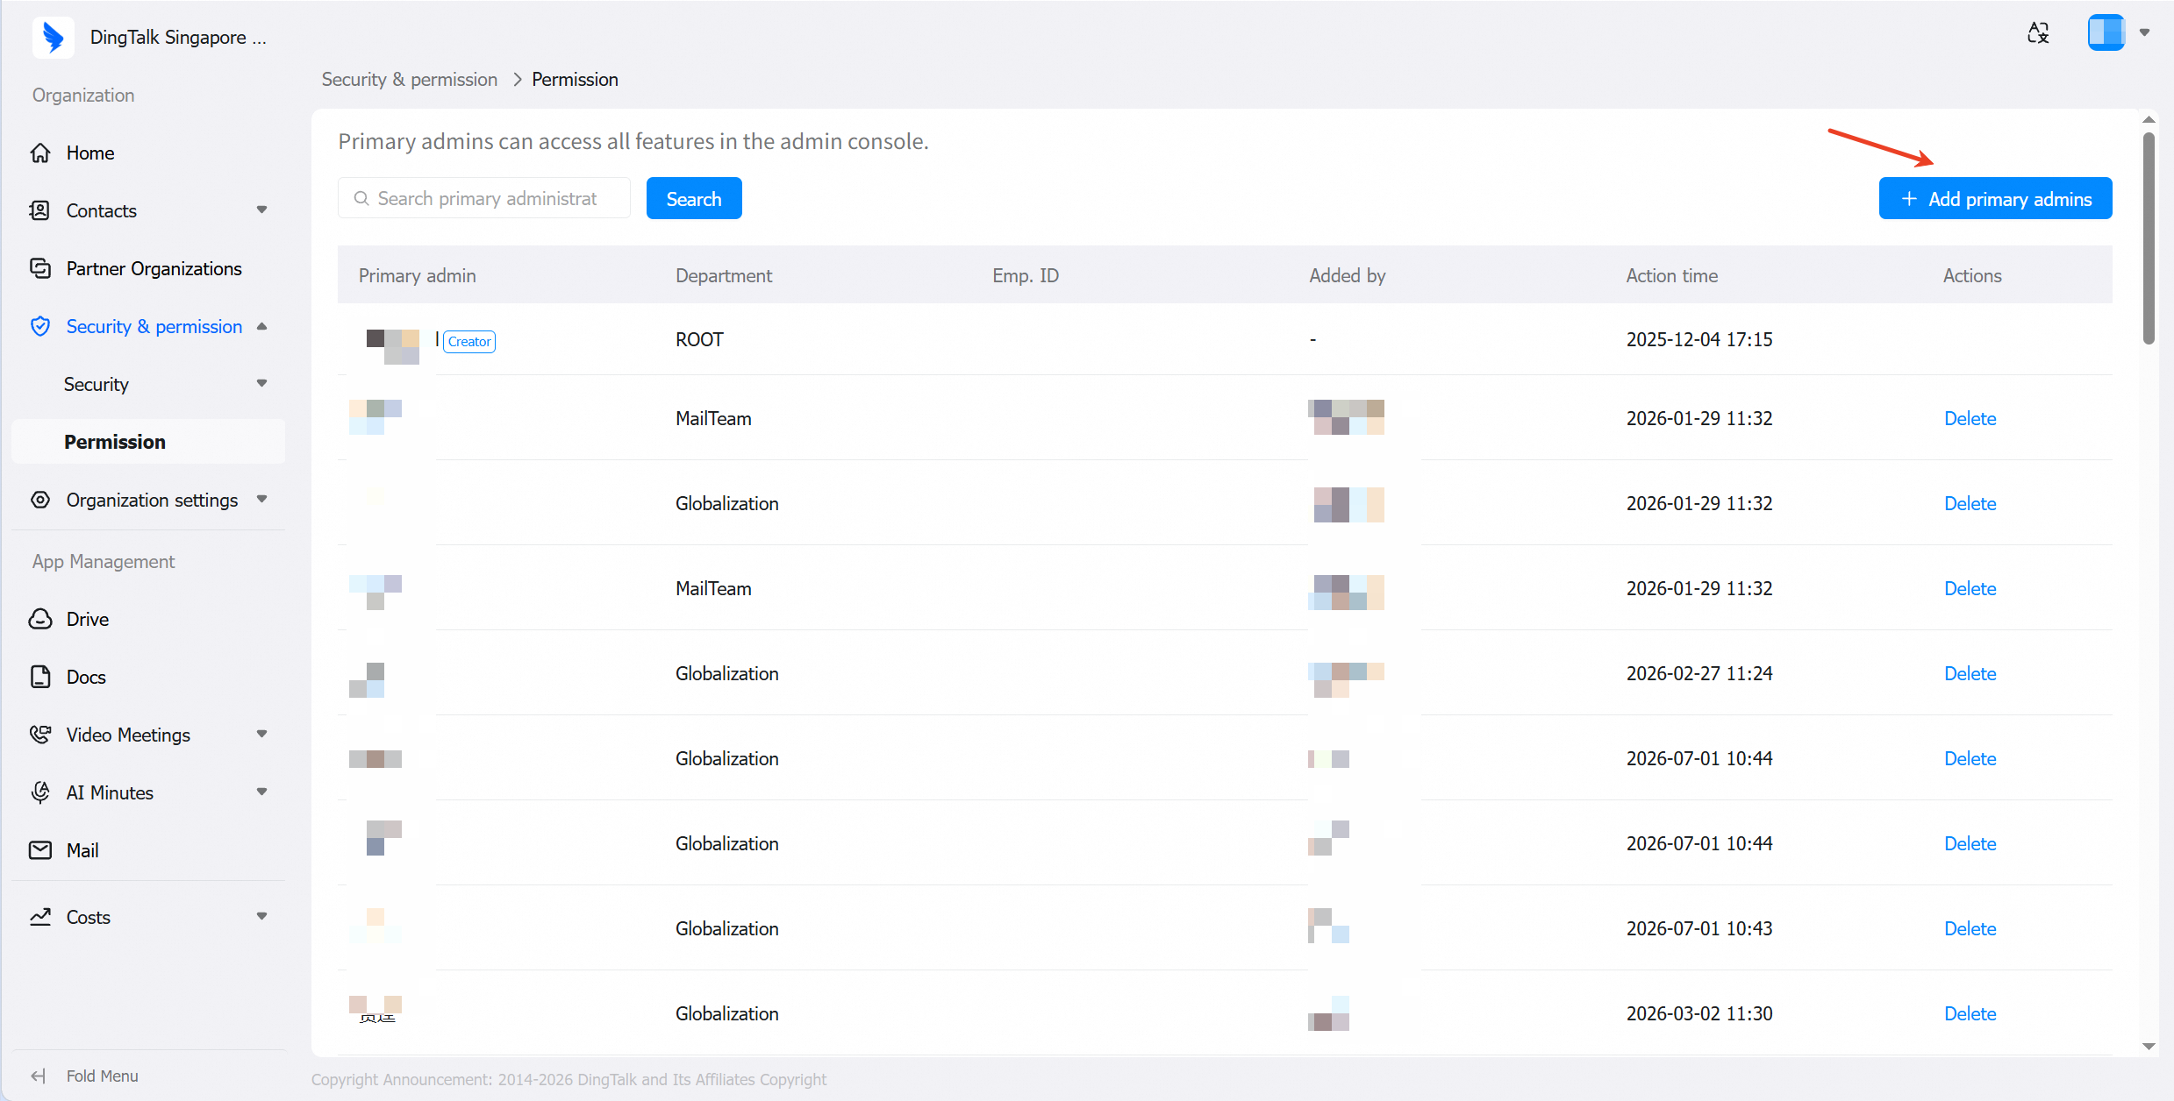The image size is (2174, 1101).
Task: Click the Mail envelope icon
Action: (40, 850)
